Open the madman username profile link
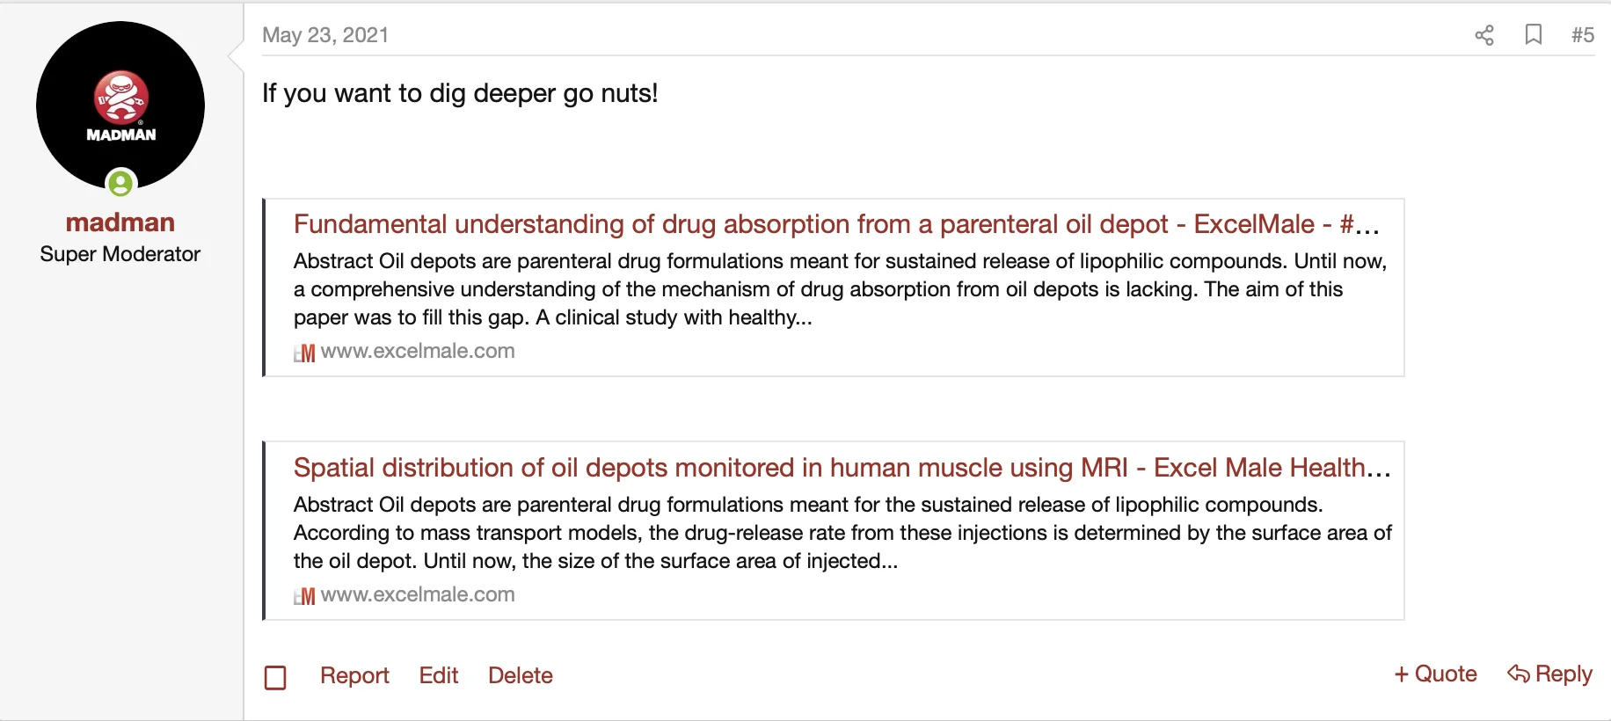Viewport: 1611px width, 721px height. tap(120, 222)
